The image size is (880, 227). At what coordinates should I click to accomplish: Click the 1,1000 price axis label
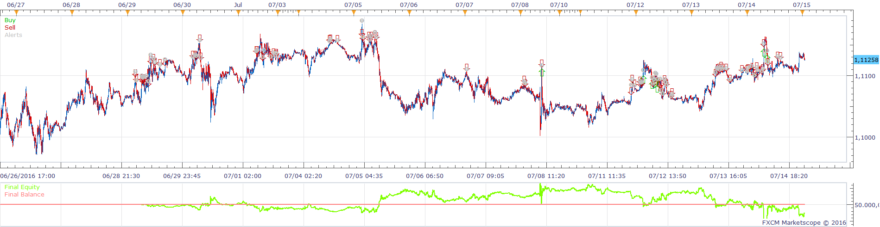[x=865, y=138]
